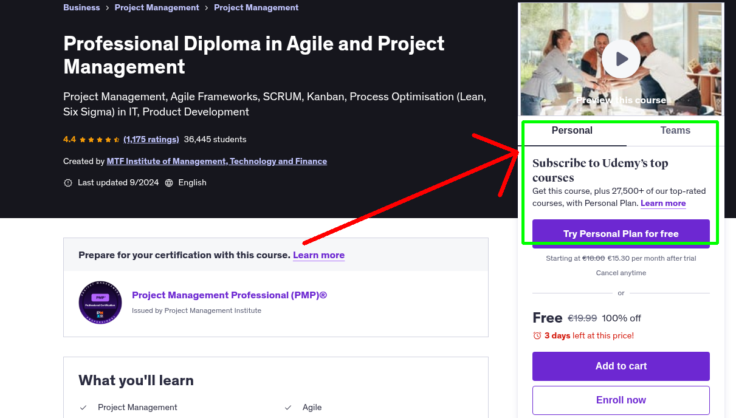
Task: Click the PMP certification badge icon
Action: click(100, 303)
